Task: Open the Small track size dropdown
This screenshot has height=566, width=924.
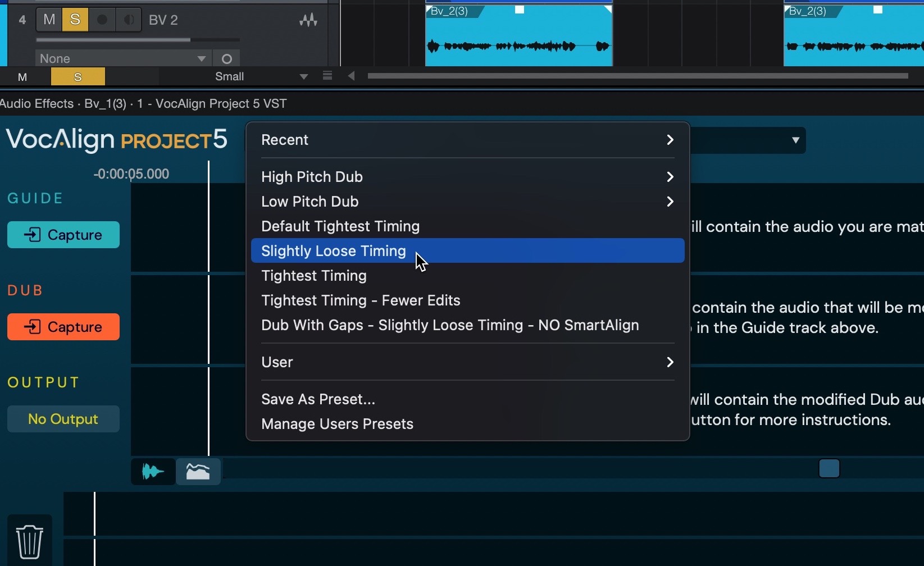Action: point(261,76)
